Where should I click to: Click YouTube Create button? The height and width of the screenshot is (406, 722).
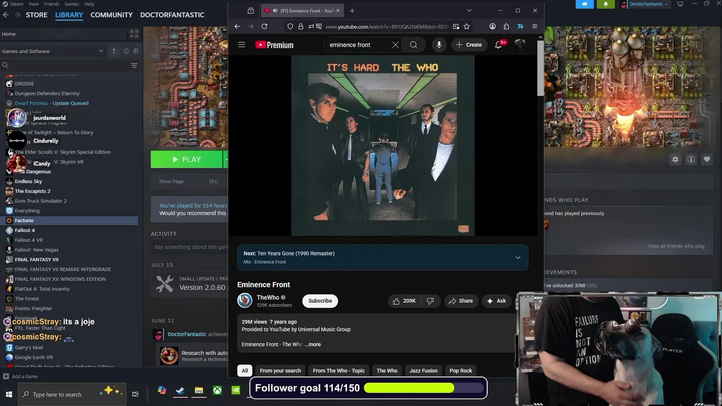coord(469,45)
